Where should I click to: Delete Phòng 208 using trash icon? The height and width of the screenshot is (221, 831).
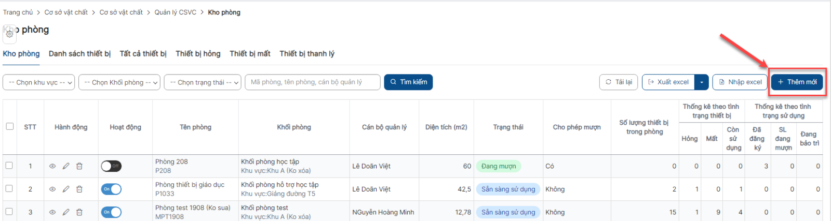tap(79, 166)
